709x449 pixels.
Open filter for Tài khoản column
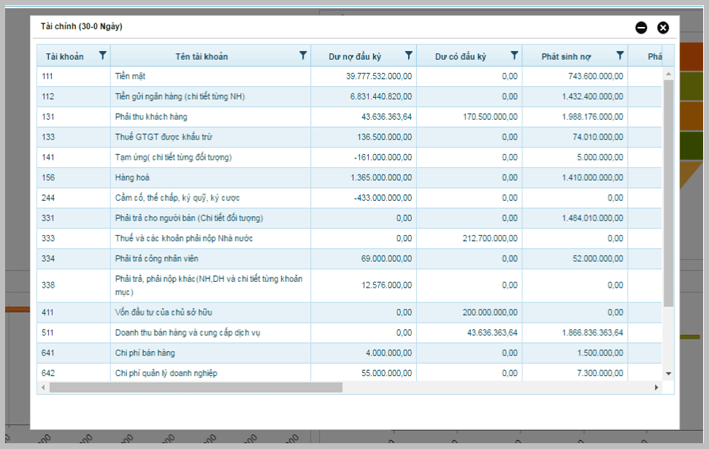[103, 55]
